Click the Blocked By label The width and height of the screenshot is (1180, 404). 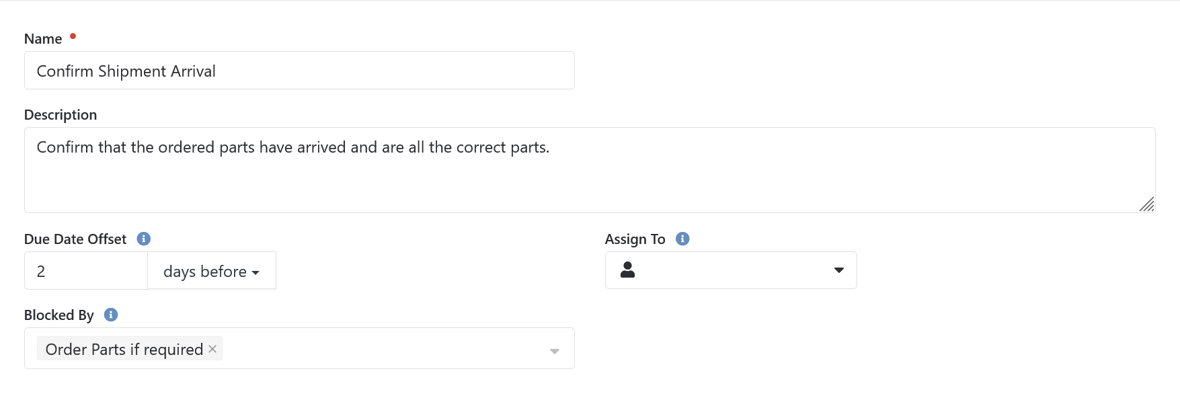59,315
